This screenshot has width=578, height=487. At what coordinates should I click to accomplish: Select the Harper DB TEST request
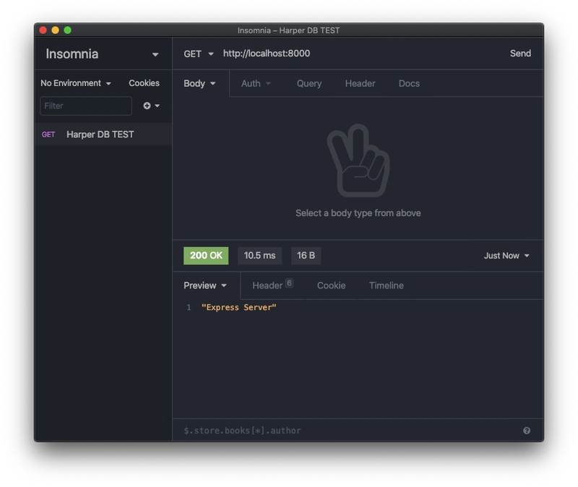coord(103,134)
